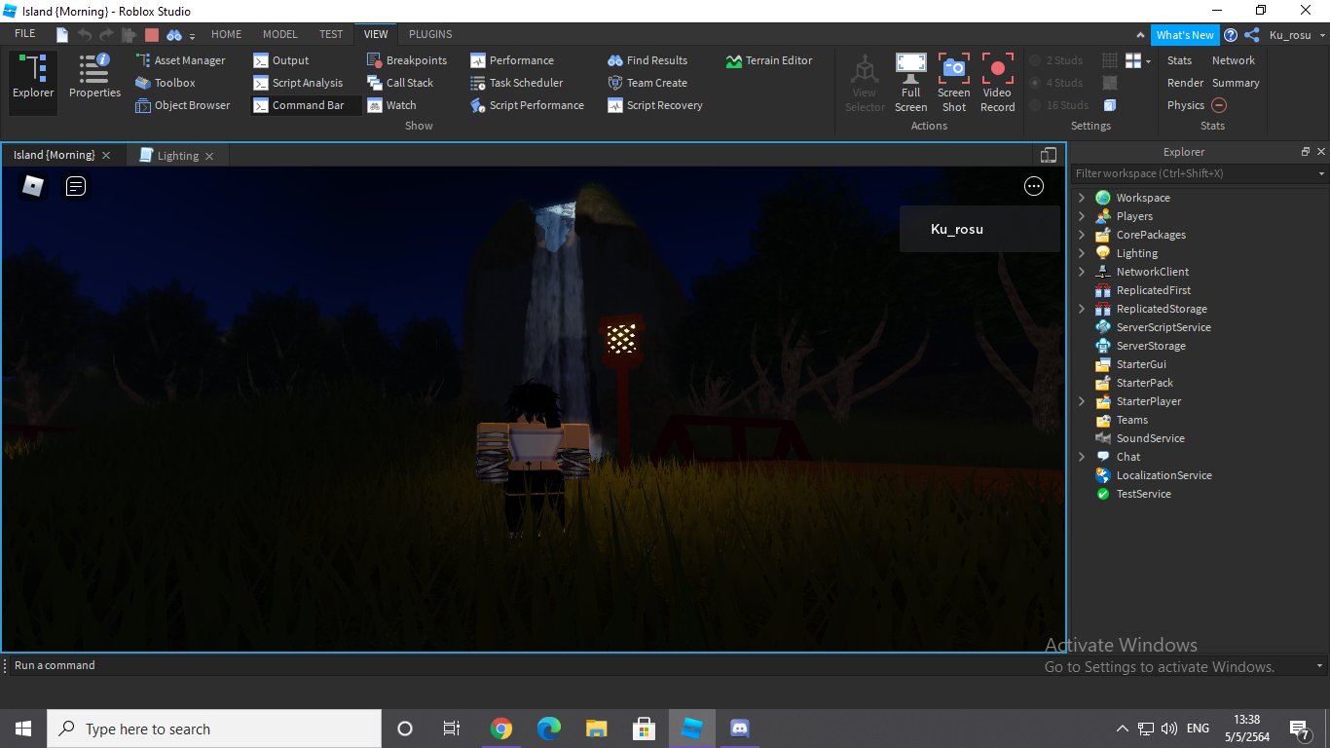Clear stats with the red minus icon
This screenshot has height=748, width=1330.
click(1219, 105)
